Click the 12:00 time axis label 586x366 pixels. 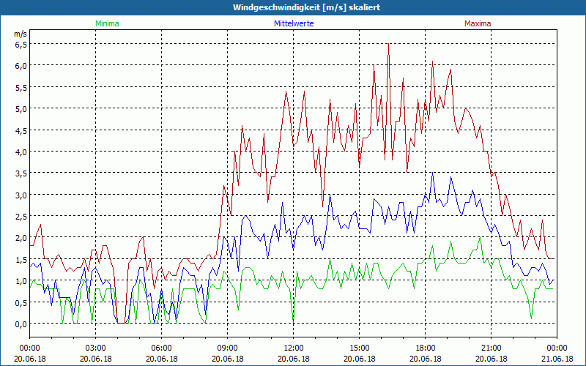point(294,348)
